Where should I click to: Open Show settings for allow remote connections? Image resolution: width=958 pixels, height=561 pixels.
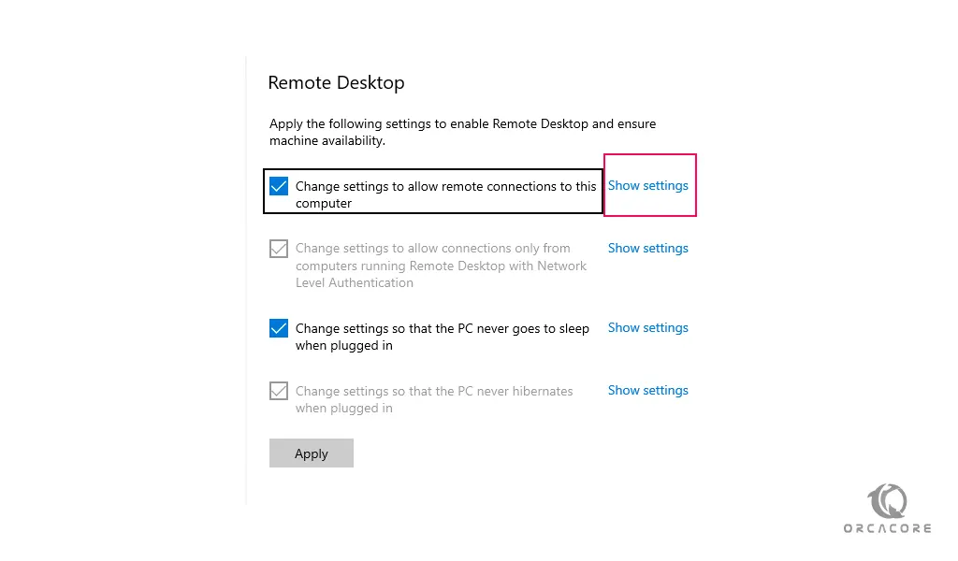(647, 185)
